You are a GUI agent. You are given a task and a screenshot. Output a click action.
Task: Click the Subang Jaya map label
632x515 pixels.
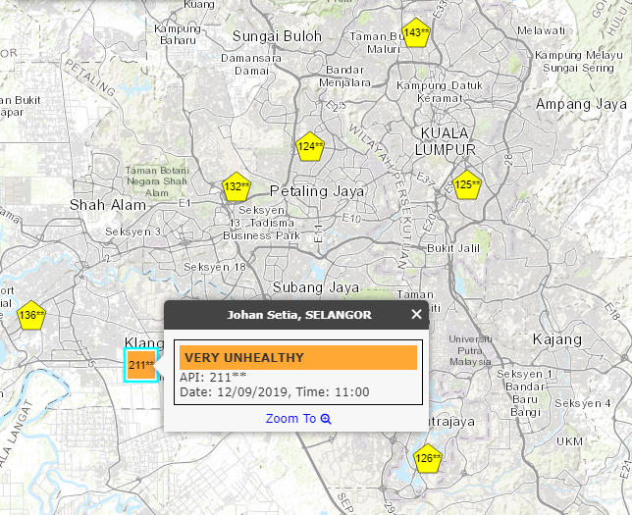click(316, 287)
